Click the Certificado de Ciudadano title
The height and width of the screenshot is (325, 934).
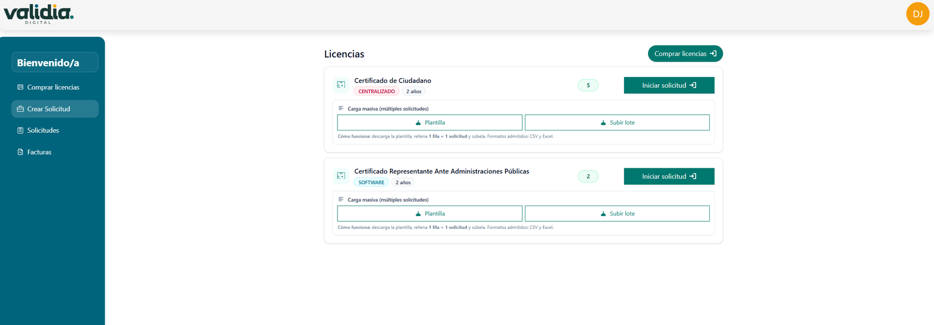(393, 80)
